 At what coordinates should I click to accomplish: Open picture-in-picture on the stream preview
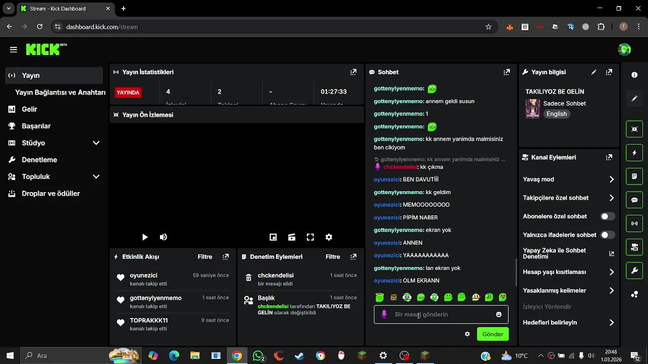click(x=273, y=237)
